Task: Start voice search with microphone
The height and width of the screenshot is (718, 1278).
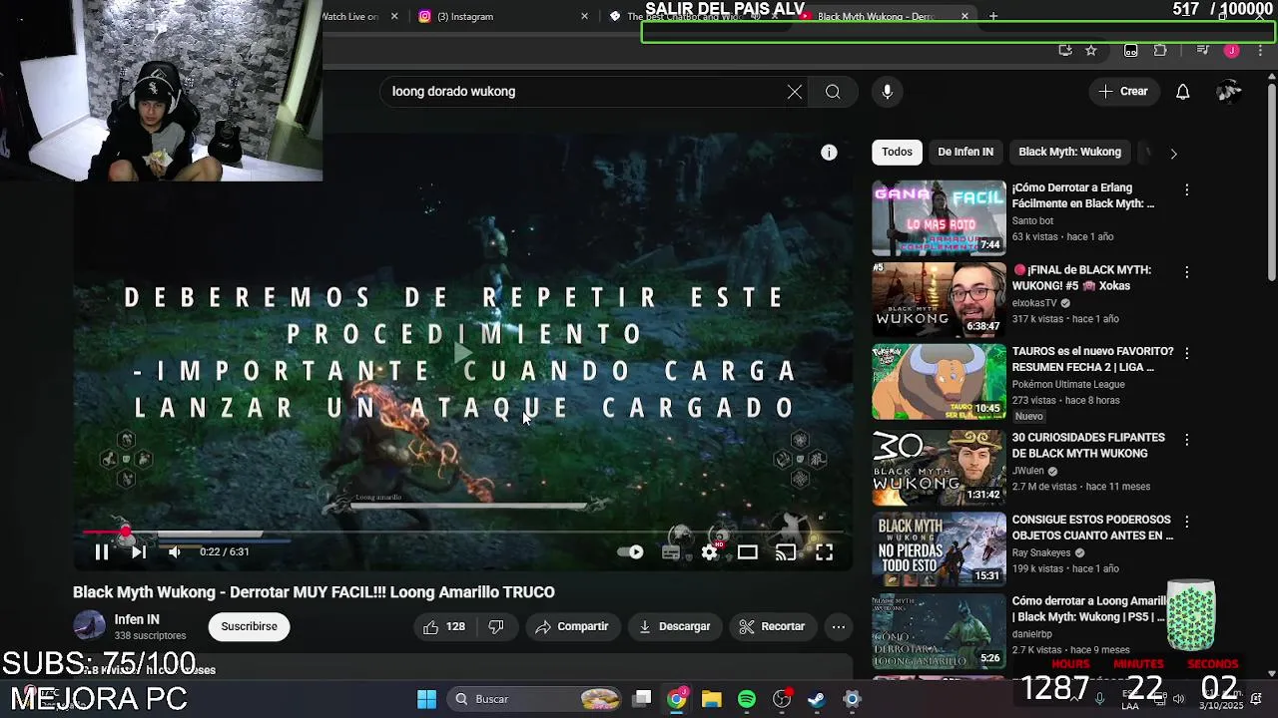Action: [x=887, y=92]
